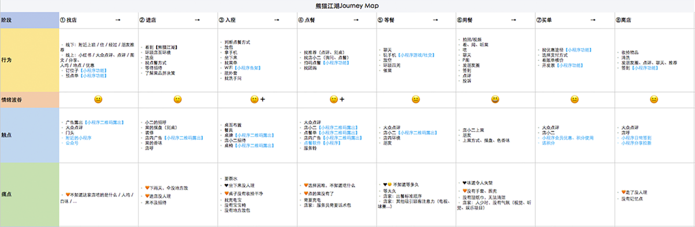Click the neutral face emoji under 进店
Viewport: 695px width, 227px height.
pos(178,99)
